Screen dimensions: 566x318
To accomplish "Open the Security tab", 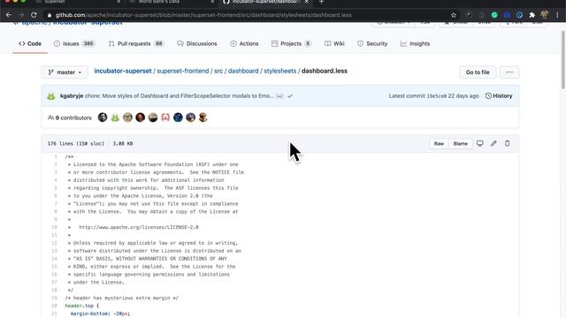I will (372, 43).
